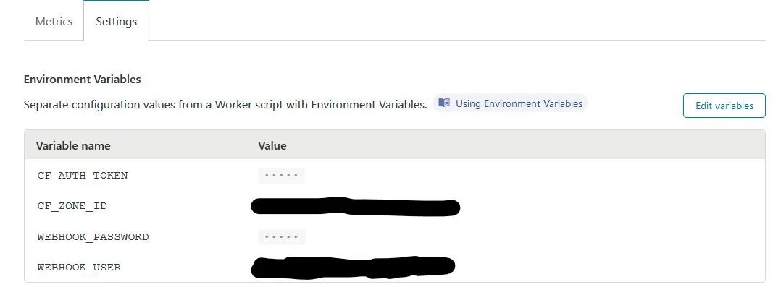Viewport: 773px width, 295px height.
Task: Select the Settings tab
Action: tap(117, 21)
